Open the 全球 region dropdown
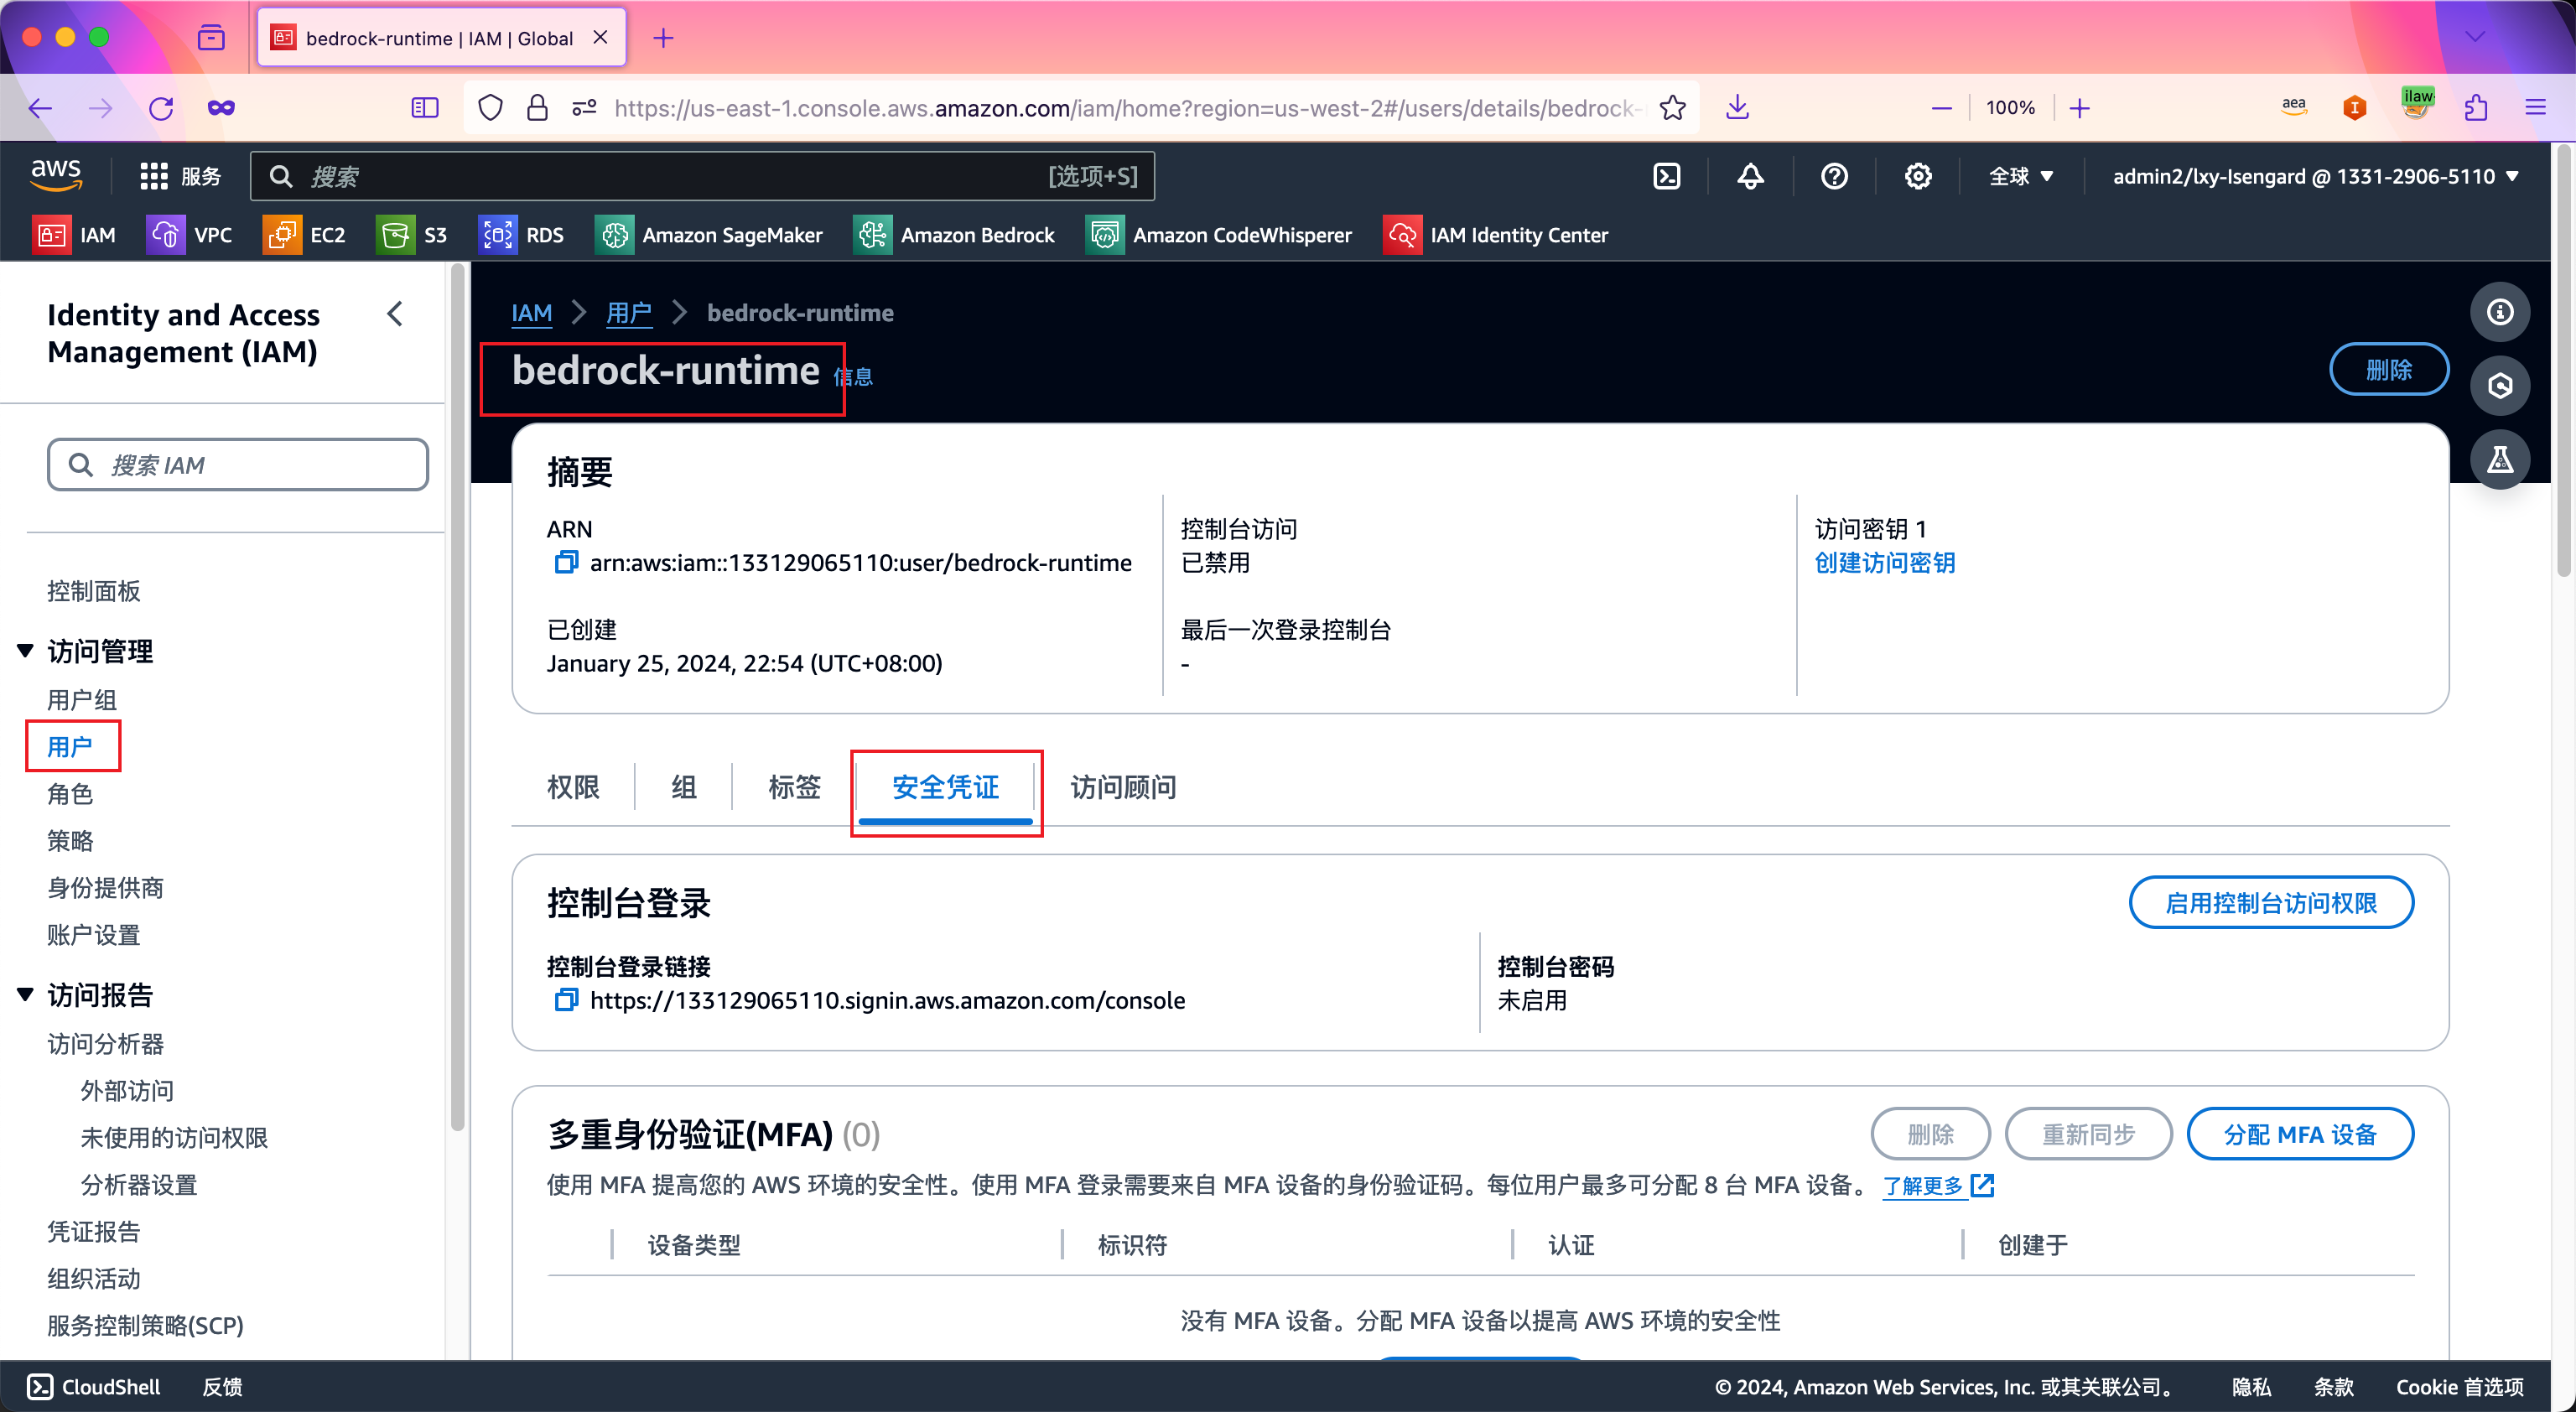Image resolution: width=2576 pixels, height=1412 pixels. pos(2021,176)
